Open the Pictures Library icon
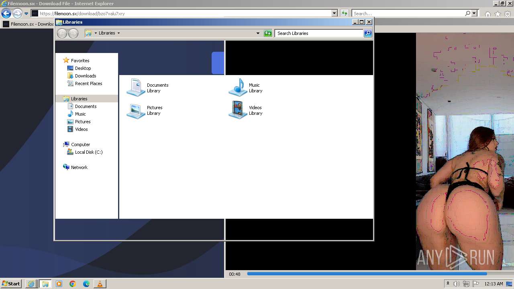This screenshot has height=289, width=514. (x=145, y=110)
